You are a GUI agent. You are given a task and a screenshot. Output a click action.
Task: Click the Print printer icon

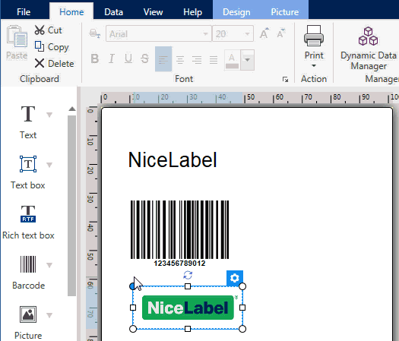314,36
